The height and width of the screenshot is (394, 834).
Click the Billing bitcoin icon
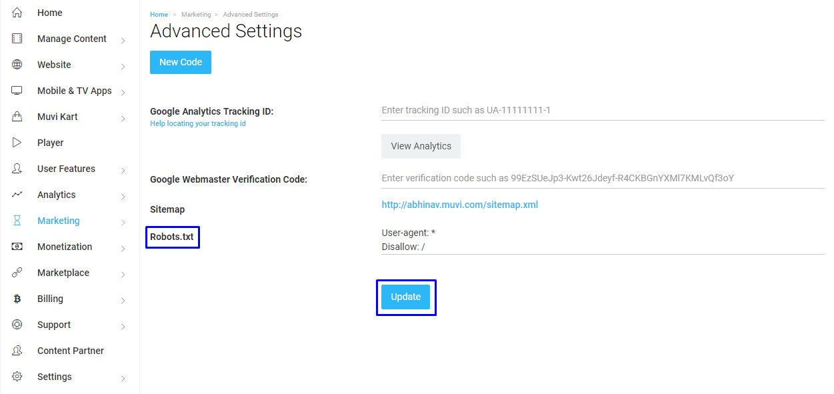click(x=17, y=299)
